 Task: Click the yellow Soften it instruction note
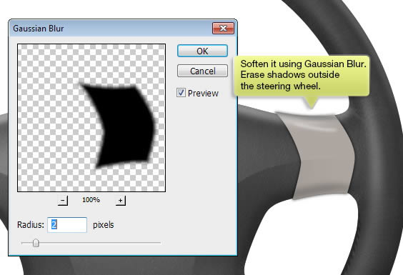[x=302, y=76]
